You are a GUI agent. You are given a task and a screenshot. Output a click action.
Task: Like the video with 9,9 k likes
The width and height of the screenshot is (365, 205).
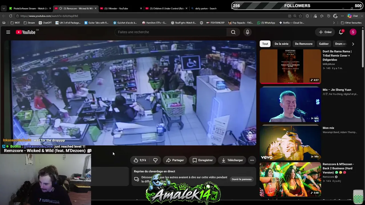click(140, 160)
